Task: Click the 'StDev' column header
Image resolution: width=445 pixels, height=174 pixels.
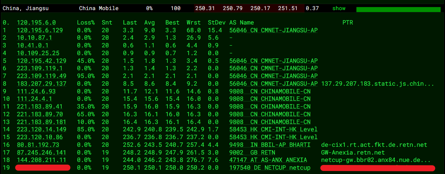Action: click(x=217, y=23)
